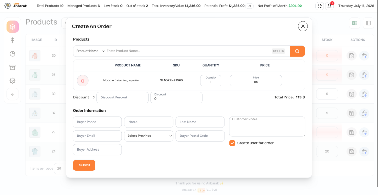This screenshot has width=378, height=195.
Task: Click the Buyer Postal Code field
Action: [x=200, y=136]
